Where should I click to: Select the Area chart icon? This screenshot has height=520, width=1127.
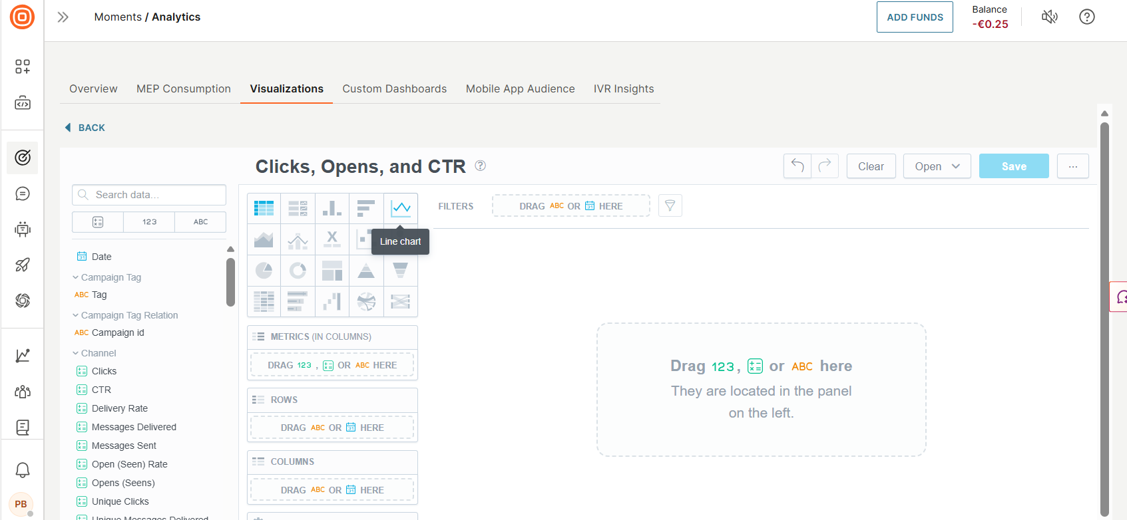(264, 239)
